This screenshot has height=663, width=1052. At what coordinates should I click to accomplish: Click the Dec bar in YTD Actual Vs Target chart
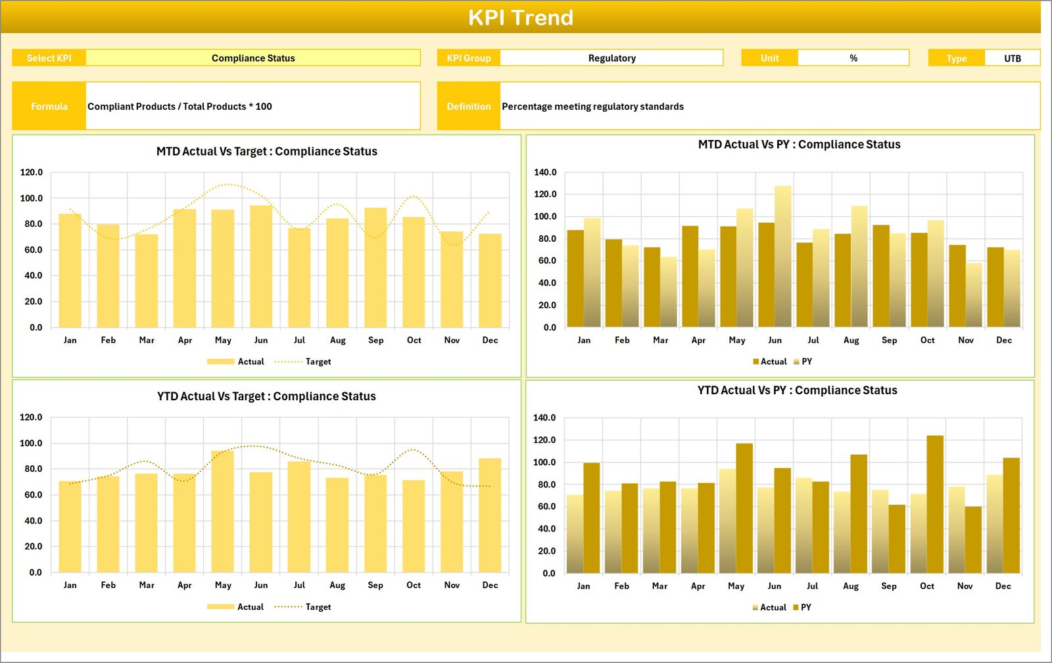[x=490, y=515]
